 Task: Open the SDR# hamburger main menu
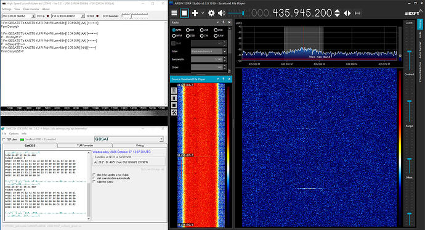[x=174, y=13]
